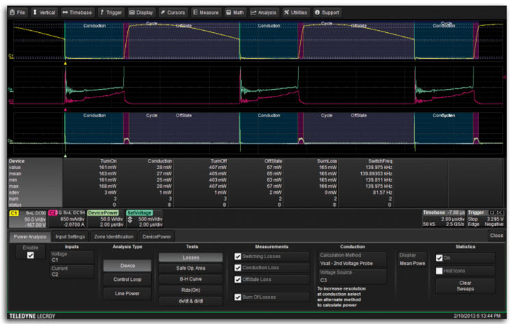Open the Trigger descriptor box
Screen dimensions: 513x324
(486, 218)
